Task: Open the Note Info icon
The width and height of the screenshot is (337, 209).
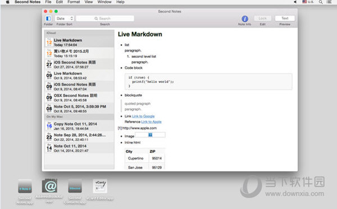Action: click(244, 19)
